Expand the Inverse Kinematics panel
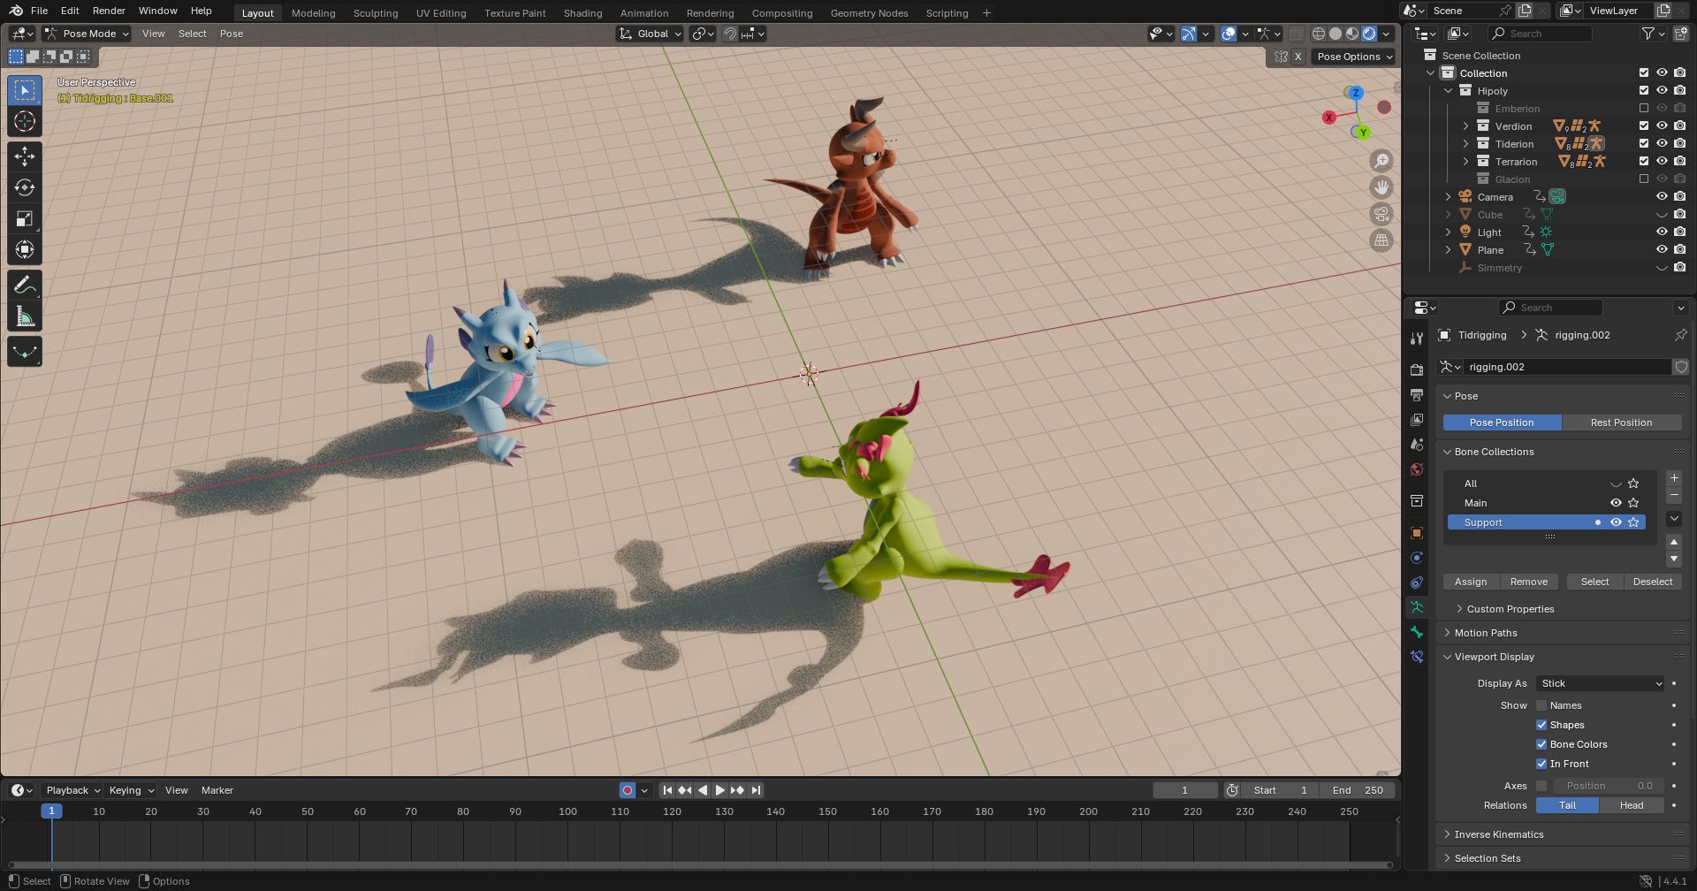The image size is (1697, 891). 1498,834
